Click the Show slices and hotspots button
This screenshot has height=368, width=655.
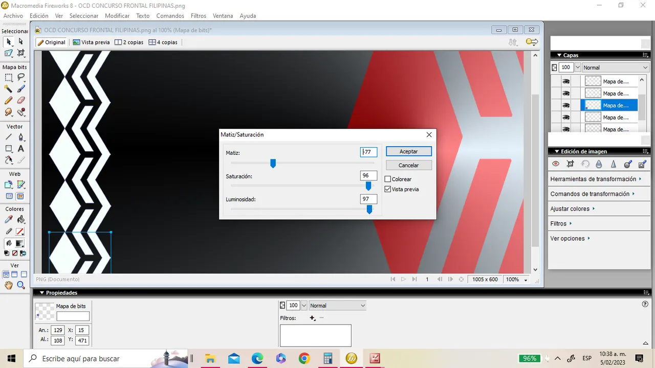pyautogui.click(x=21, y=196)
